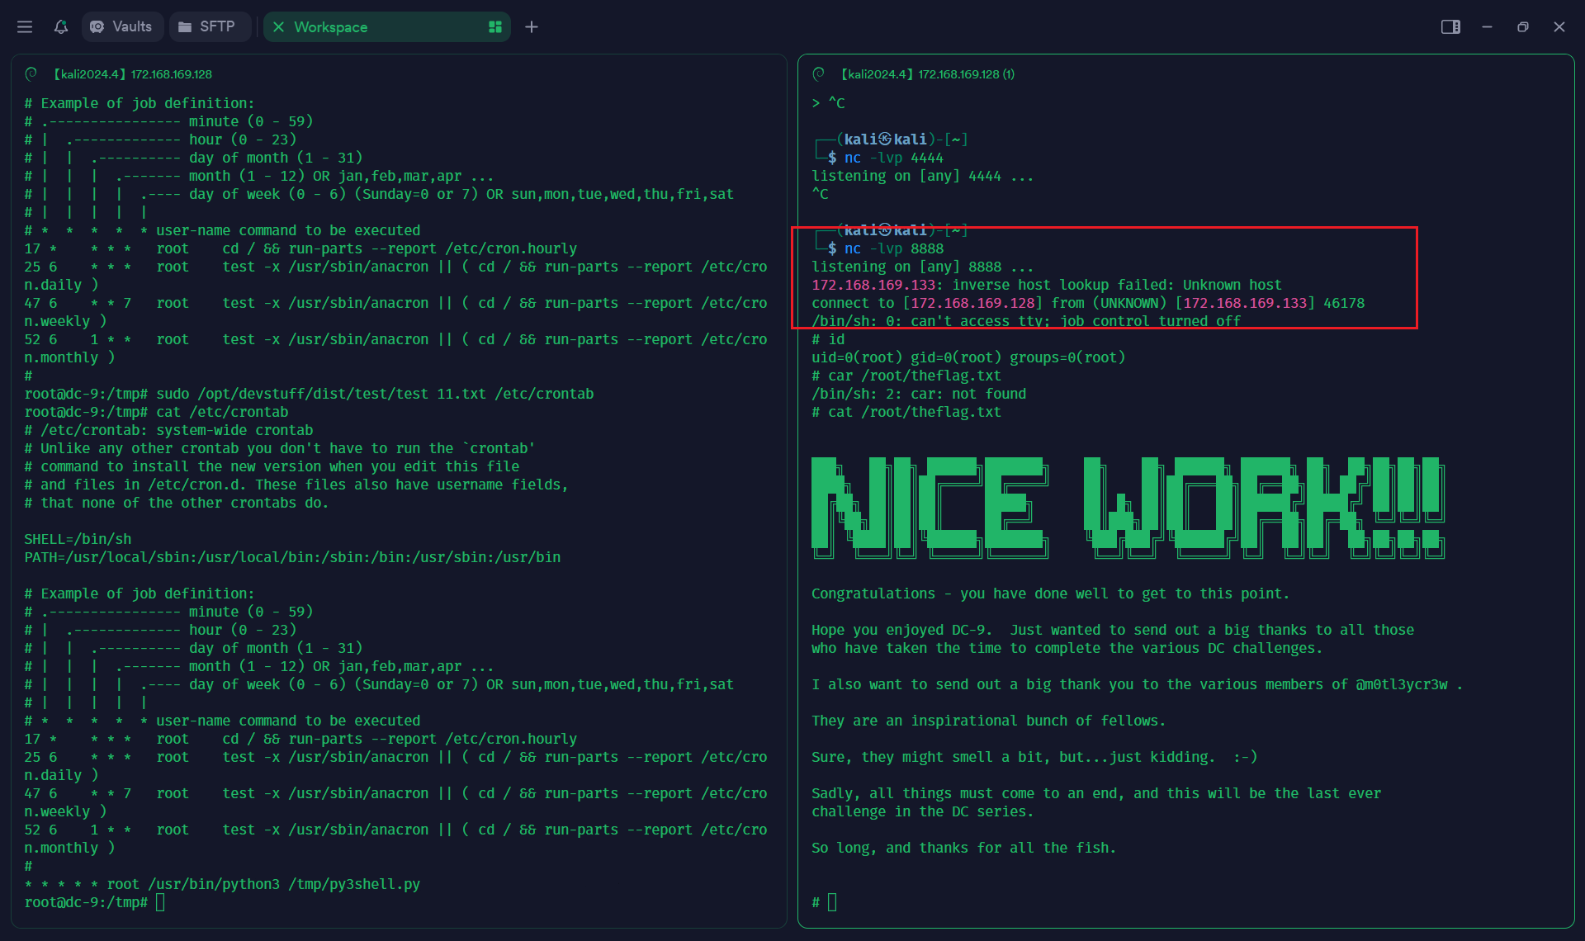Click 'uid=0(root) gid=0(root) groups=0(root)' output

pyautogui.click(x=968, y=357)
